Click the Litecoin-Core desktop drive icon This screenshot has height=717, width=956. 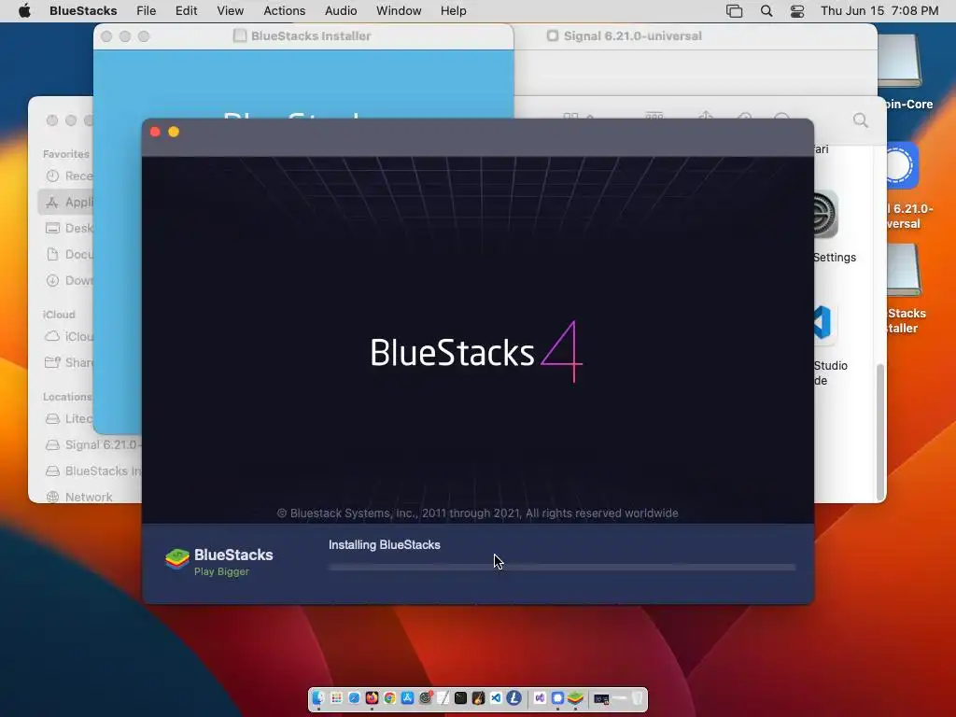coord(899,60)
